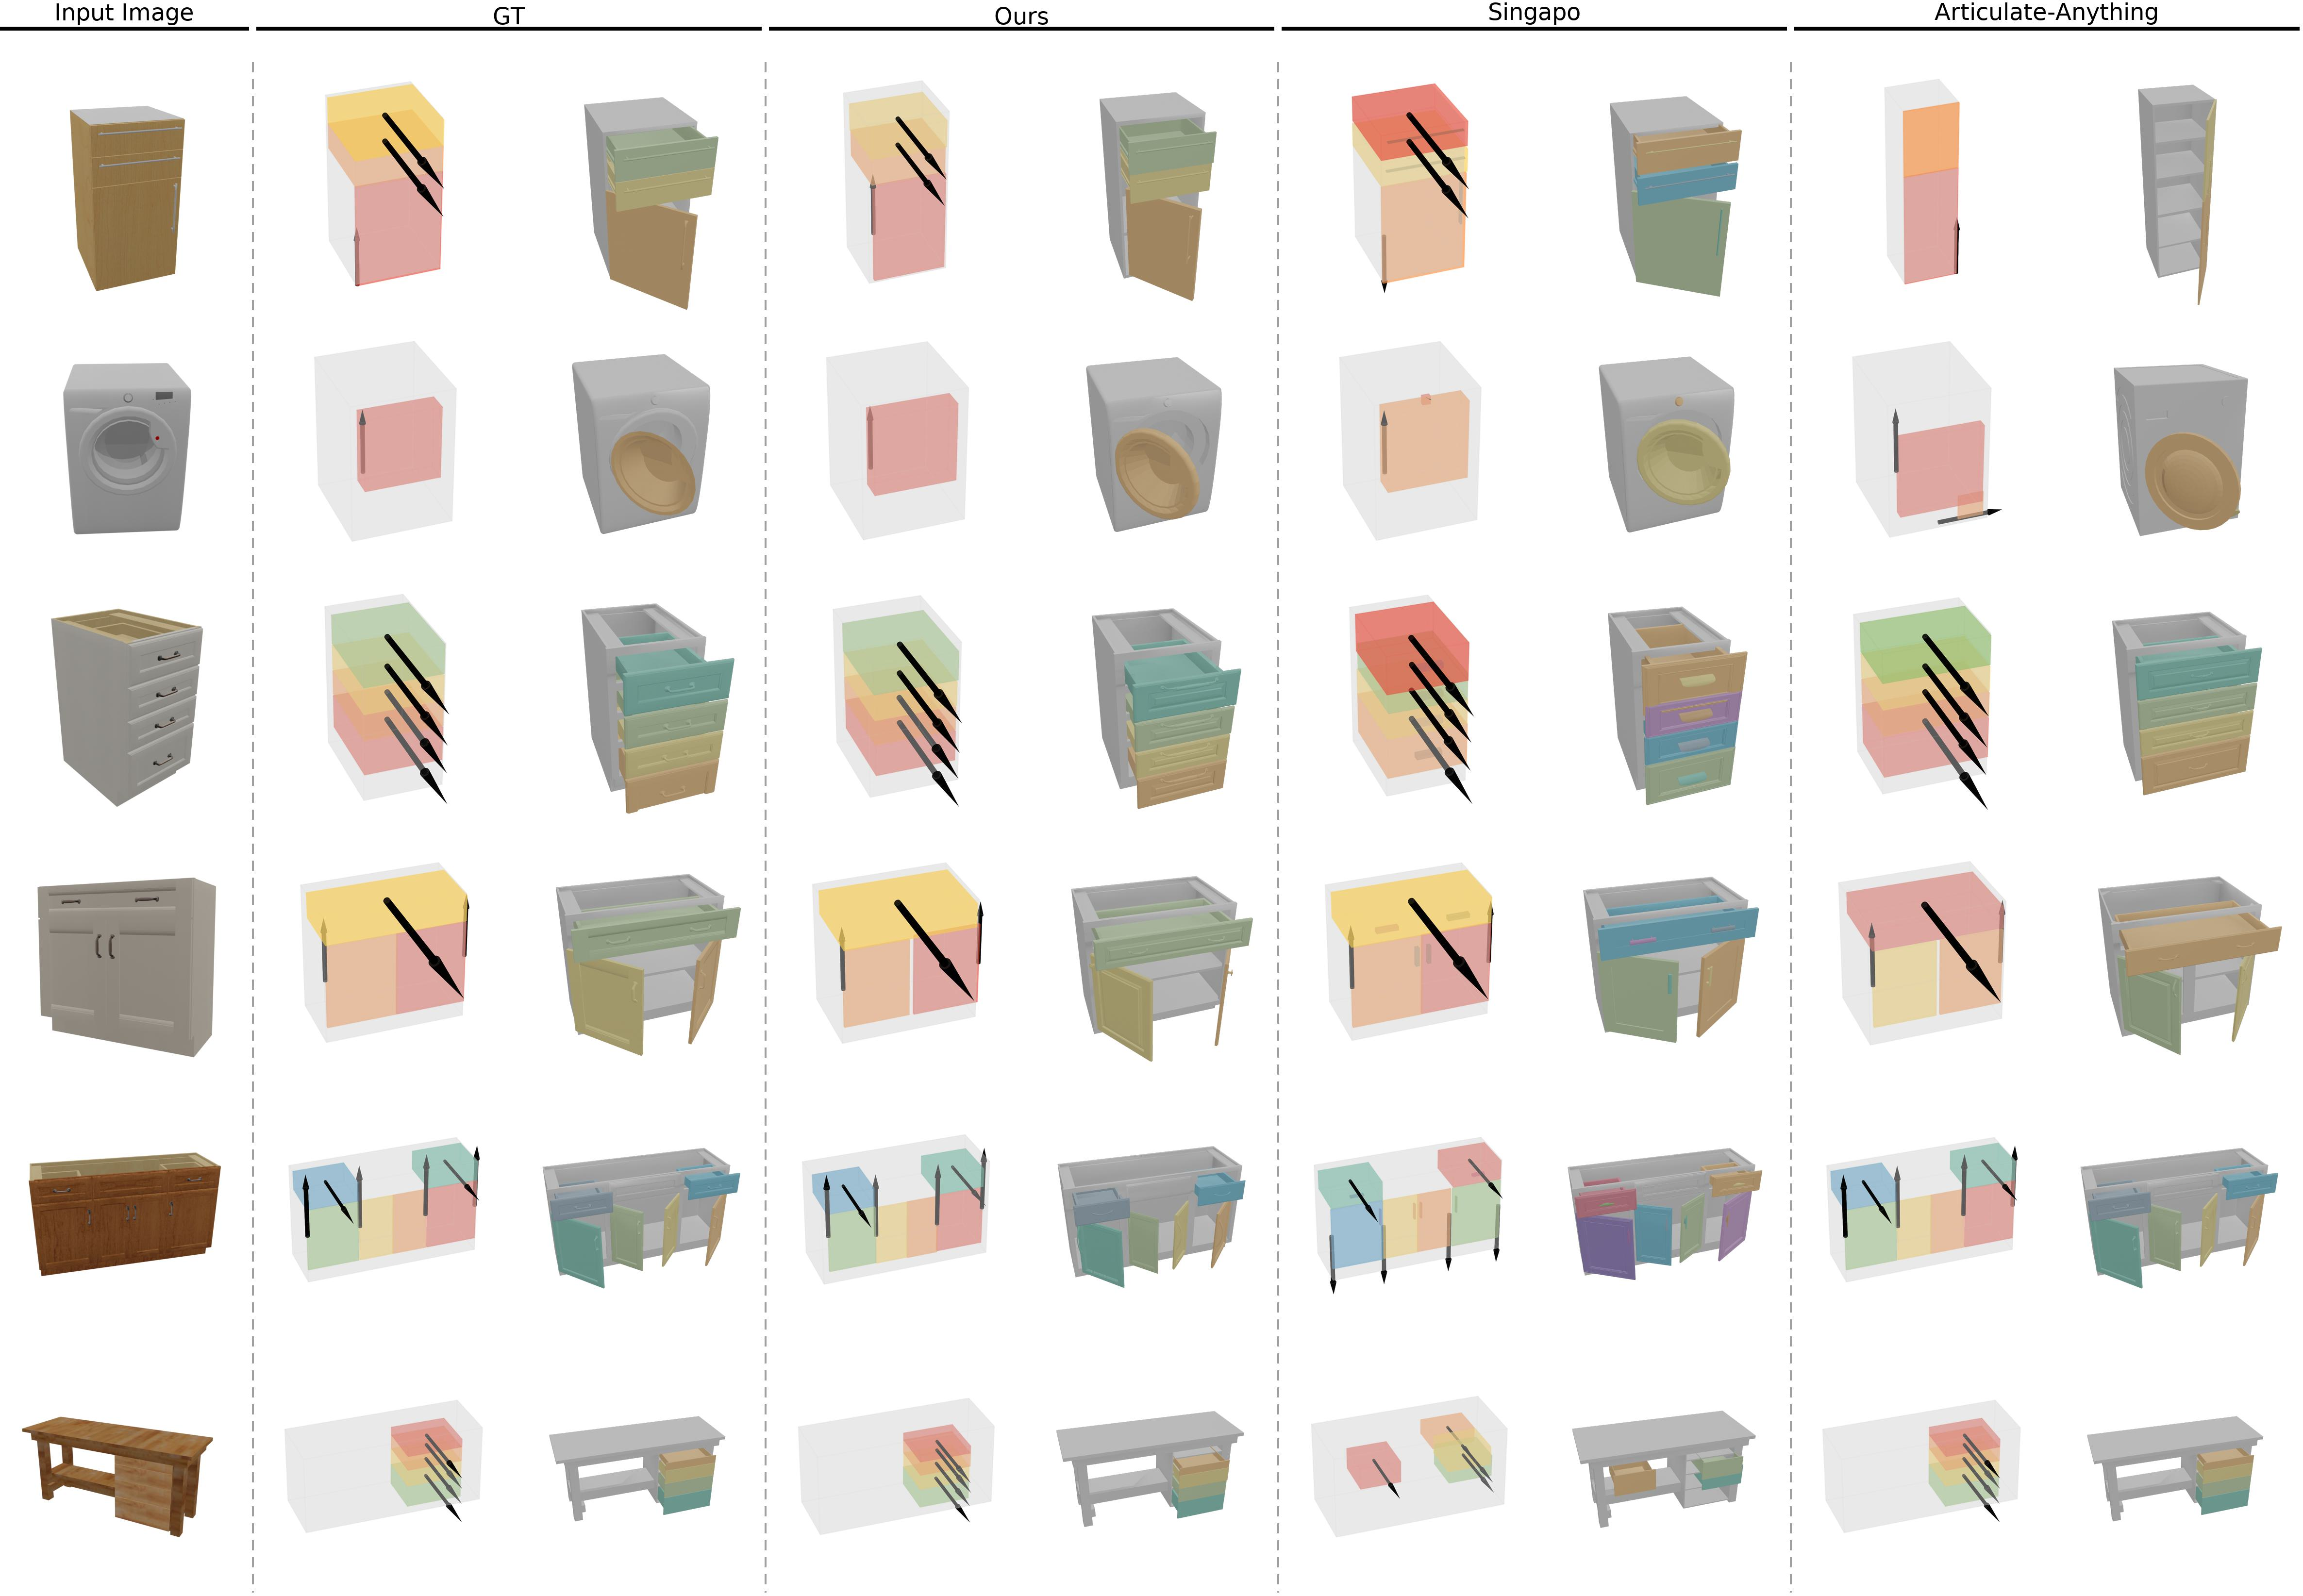Open GT washing machine box diagram
2303x1596 pixels.
pyautogui.click(x=385, y=441)
